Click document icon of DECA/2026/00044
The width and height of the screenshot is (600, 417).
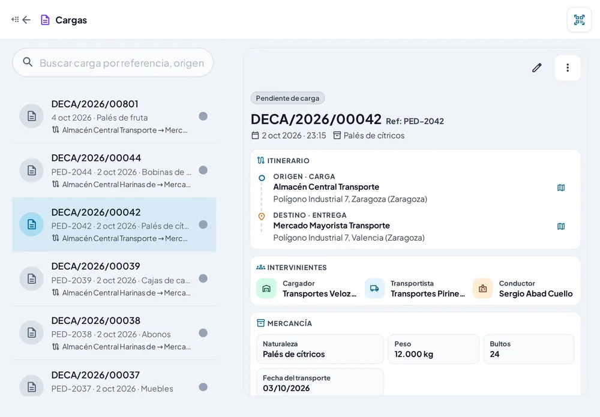[x=32, y=170]
